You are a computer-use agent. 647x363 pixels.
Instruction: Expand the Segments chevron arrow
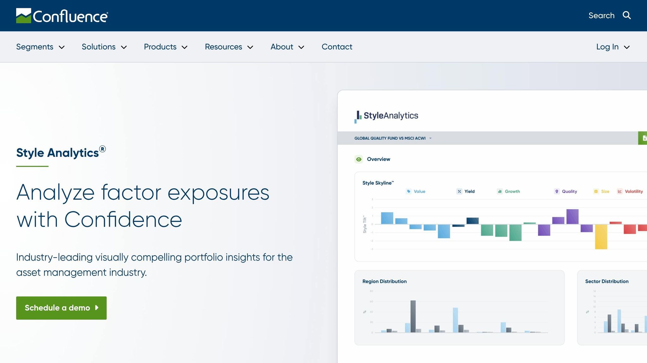62,47
